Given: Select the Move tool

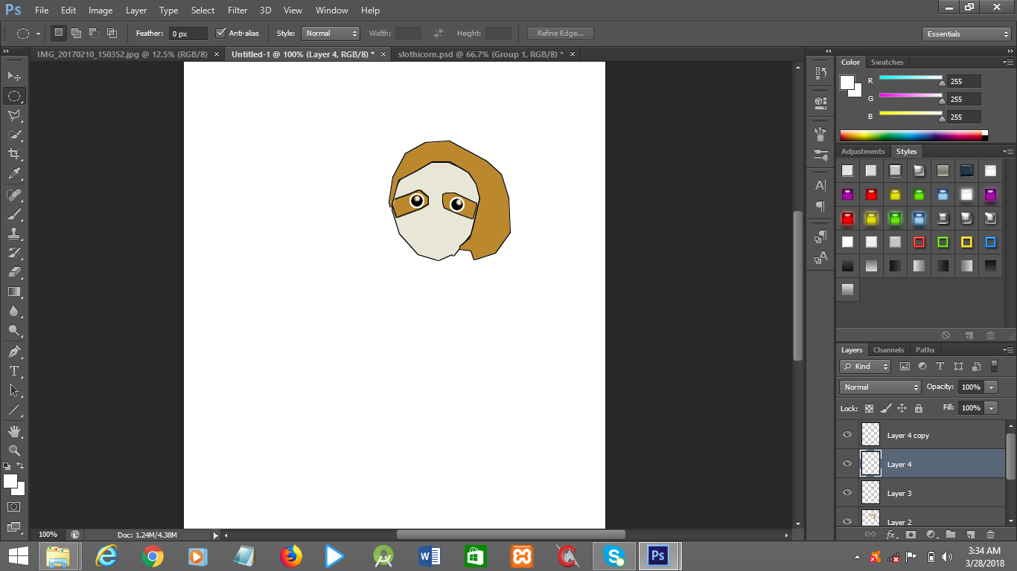Looking at the screenshot, I should click(13, 76).
